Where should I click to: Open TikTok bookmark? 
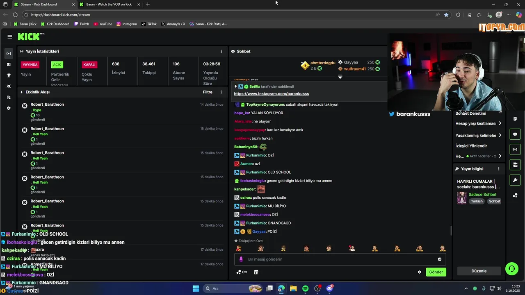coord(149,24)
